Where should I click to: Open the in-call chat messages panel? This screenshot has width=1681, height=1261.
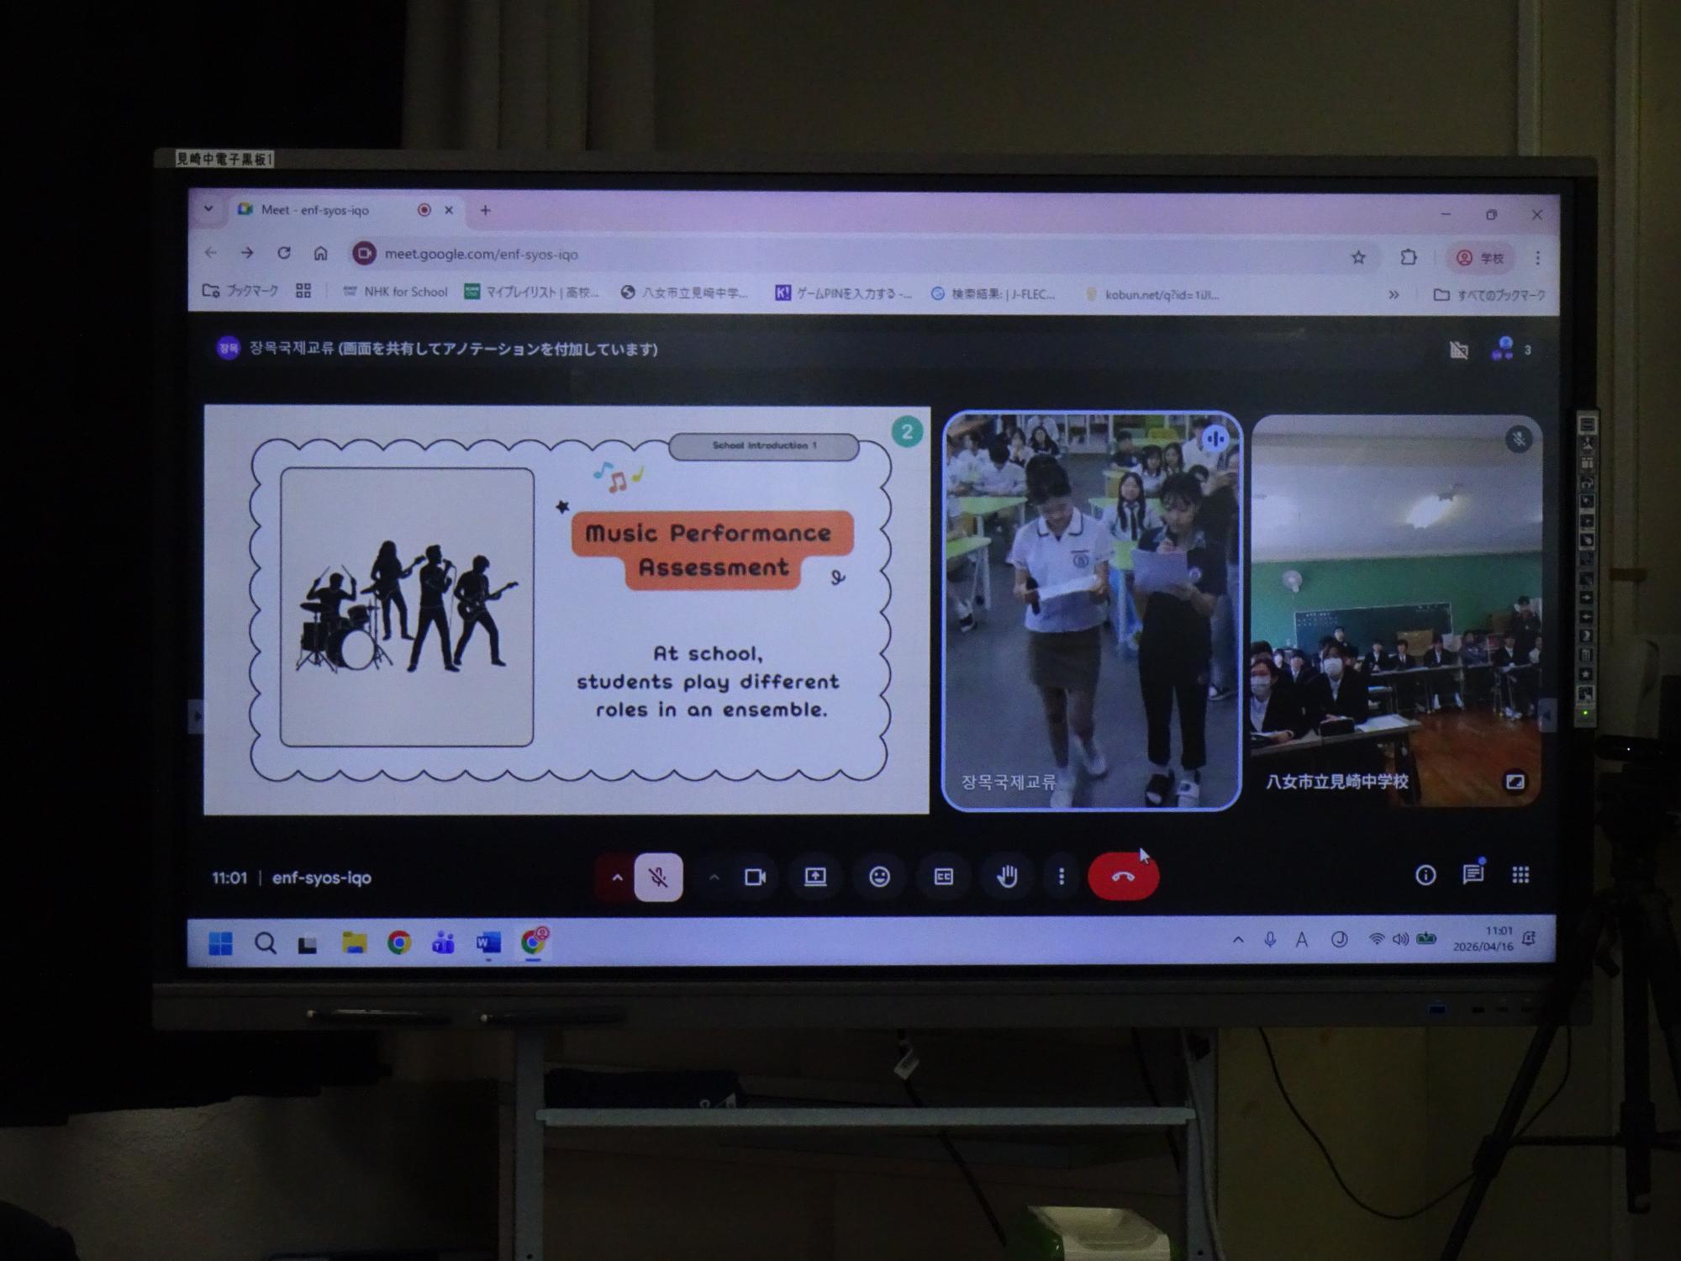[x=1473, y=875]
